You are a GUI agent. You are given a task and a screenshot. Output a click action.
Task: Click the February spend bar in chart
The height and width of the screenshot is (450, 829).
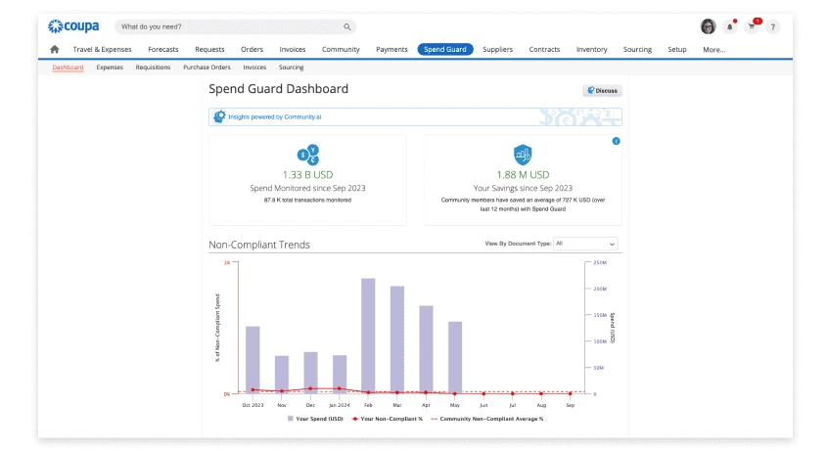tap(368, 336)
